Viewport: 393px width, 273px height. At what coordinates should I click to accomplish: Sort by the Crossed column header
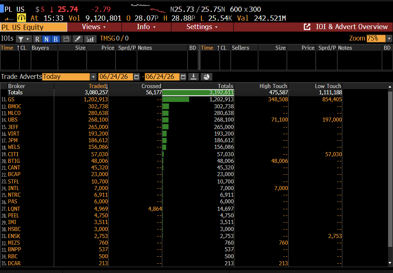135,86
